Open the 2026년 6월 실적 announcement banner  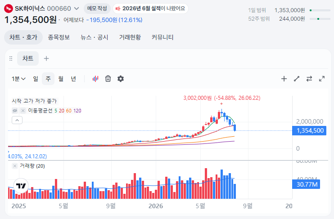click(150, 9)
